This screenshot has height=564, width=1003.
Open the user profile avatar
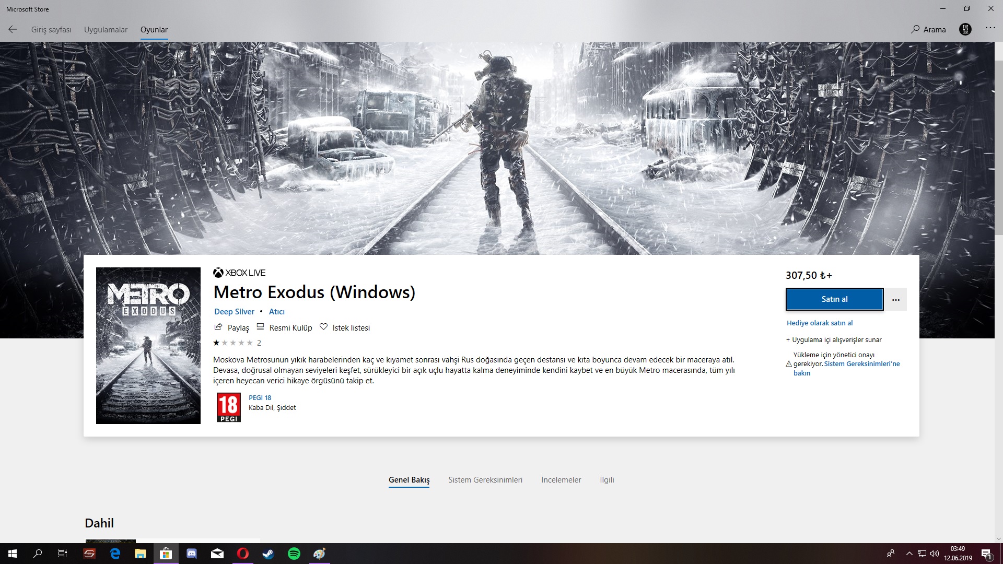pos(965,29)
